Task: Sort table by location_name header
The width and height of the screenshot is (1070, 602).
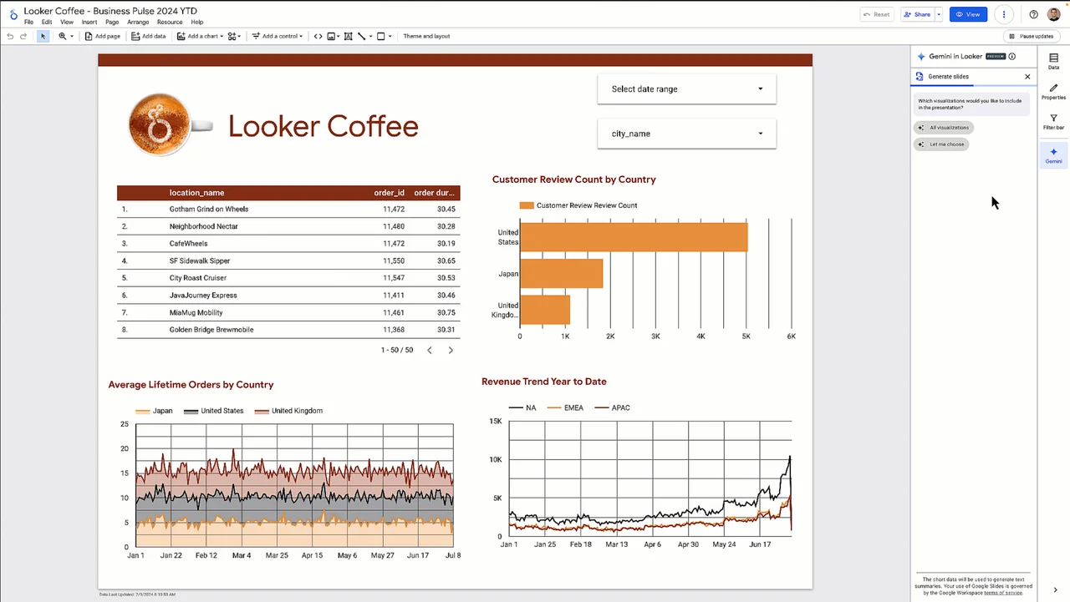Action: pyautogui.click(x=196, y=193)
